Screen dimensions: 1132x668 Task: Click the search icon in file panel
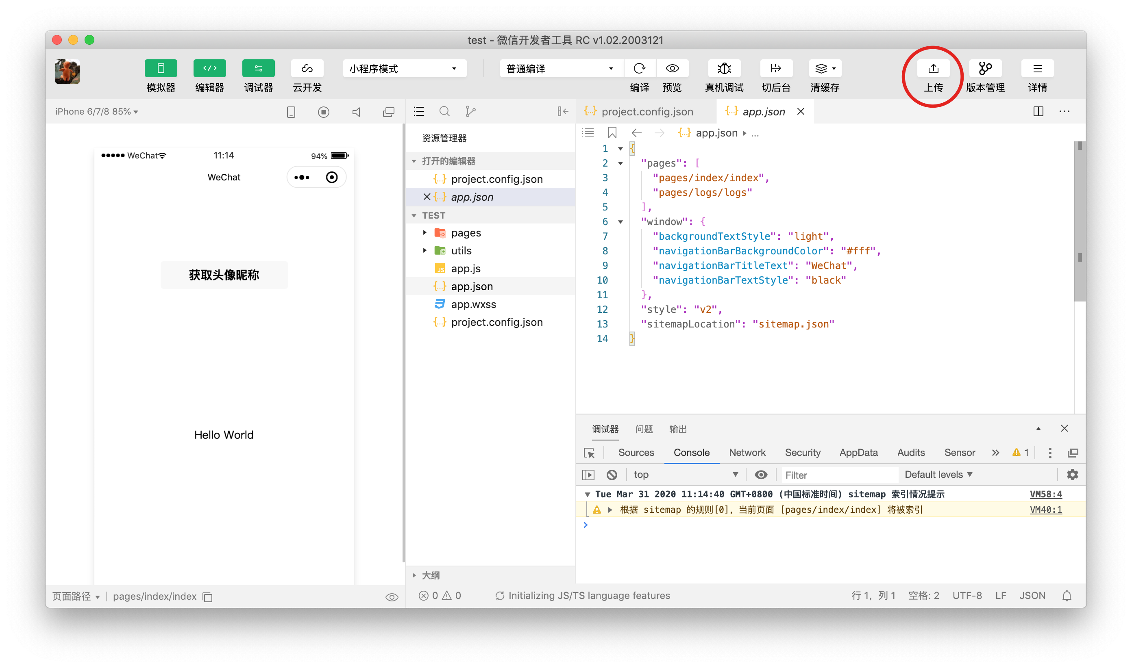click(x=444, y=111)
